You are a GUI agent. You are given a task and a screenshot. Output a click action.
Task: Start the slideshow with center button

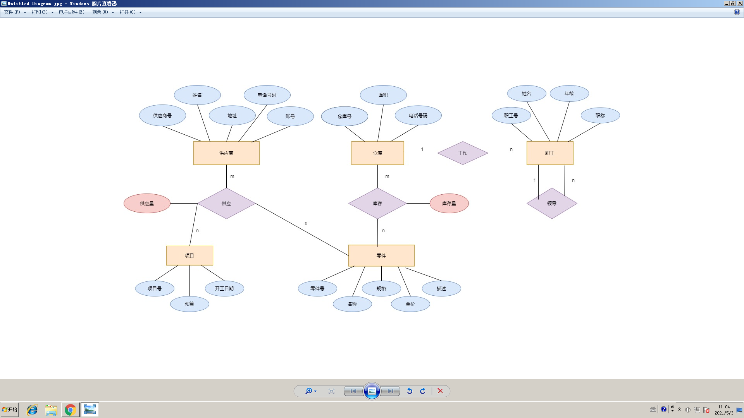tap(372, 391)
